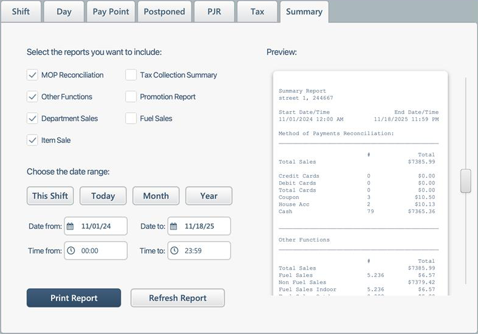Click the Debit Cards row in preview
The width and height of the screenshot is (478, 334).
point(357,183)
